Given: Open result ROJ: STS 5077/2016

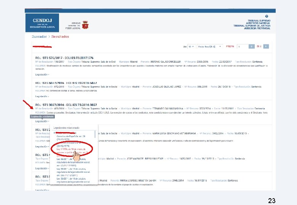Looking at the screenshot, I should tap(66, 83).
